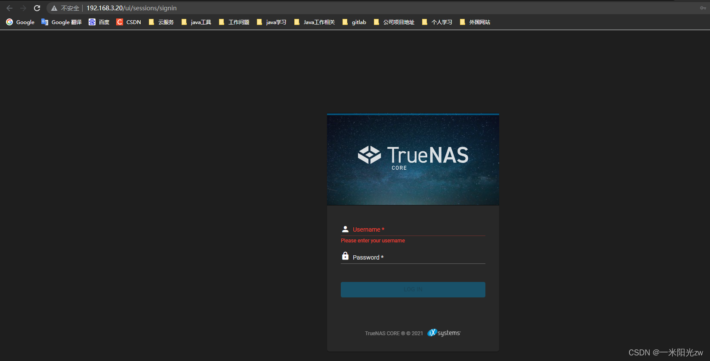Click the LOG IN button
Screen dimensions: 710x361
(x=413, y=290)
